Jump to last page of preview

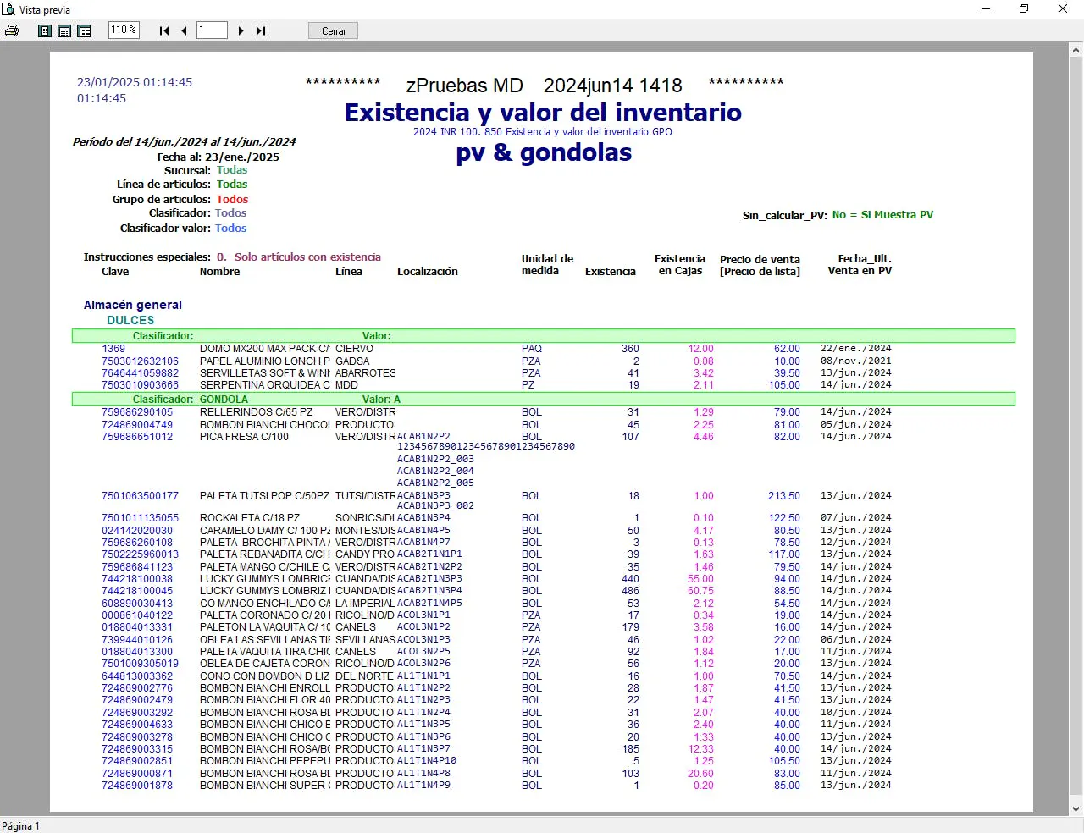coord(261,30)
